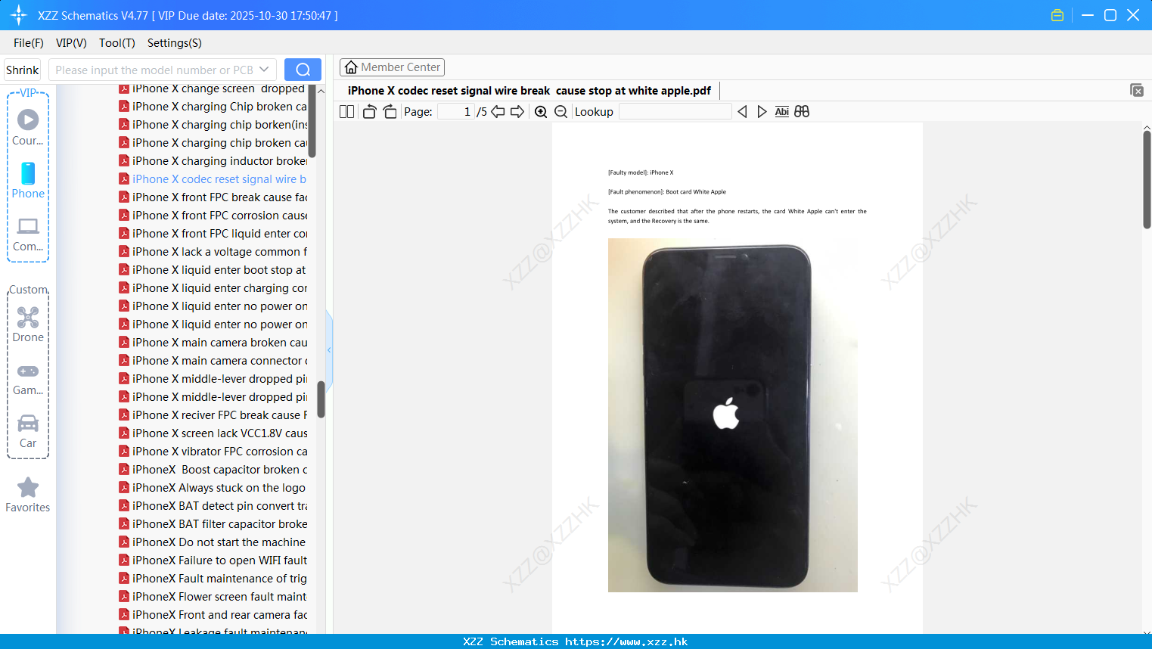Open the File(F) menu
The width and height of the screenshot is (1152, 649).
pyautogui.click(x=29, y=43)
